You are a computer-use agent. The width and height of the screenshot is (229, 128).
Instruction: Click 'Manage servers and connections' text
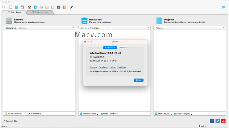(x=29, y=22)
